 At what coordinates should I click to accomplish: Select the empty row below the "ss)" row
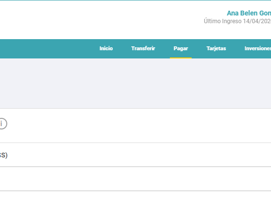135,179
